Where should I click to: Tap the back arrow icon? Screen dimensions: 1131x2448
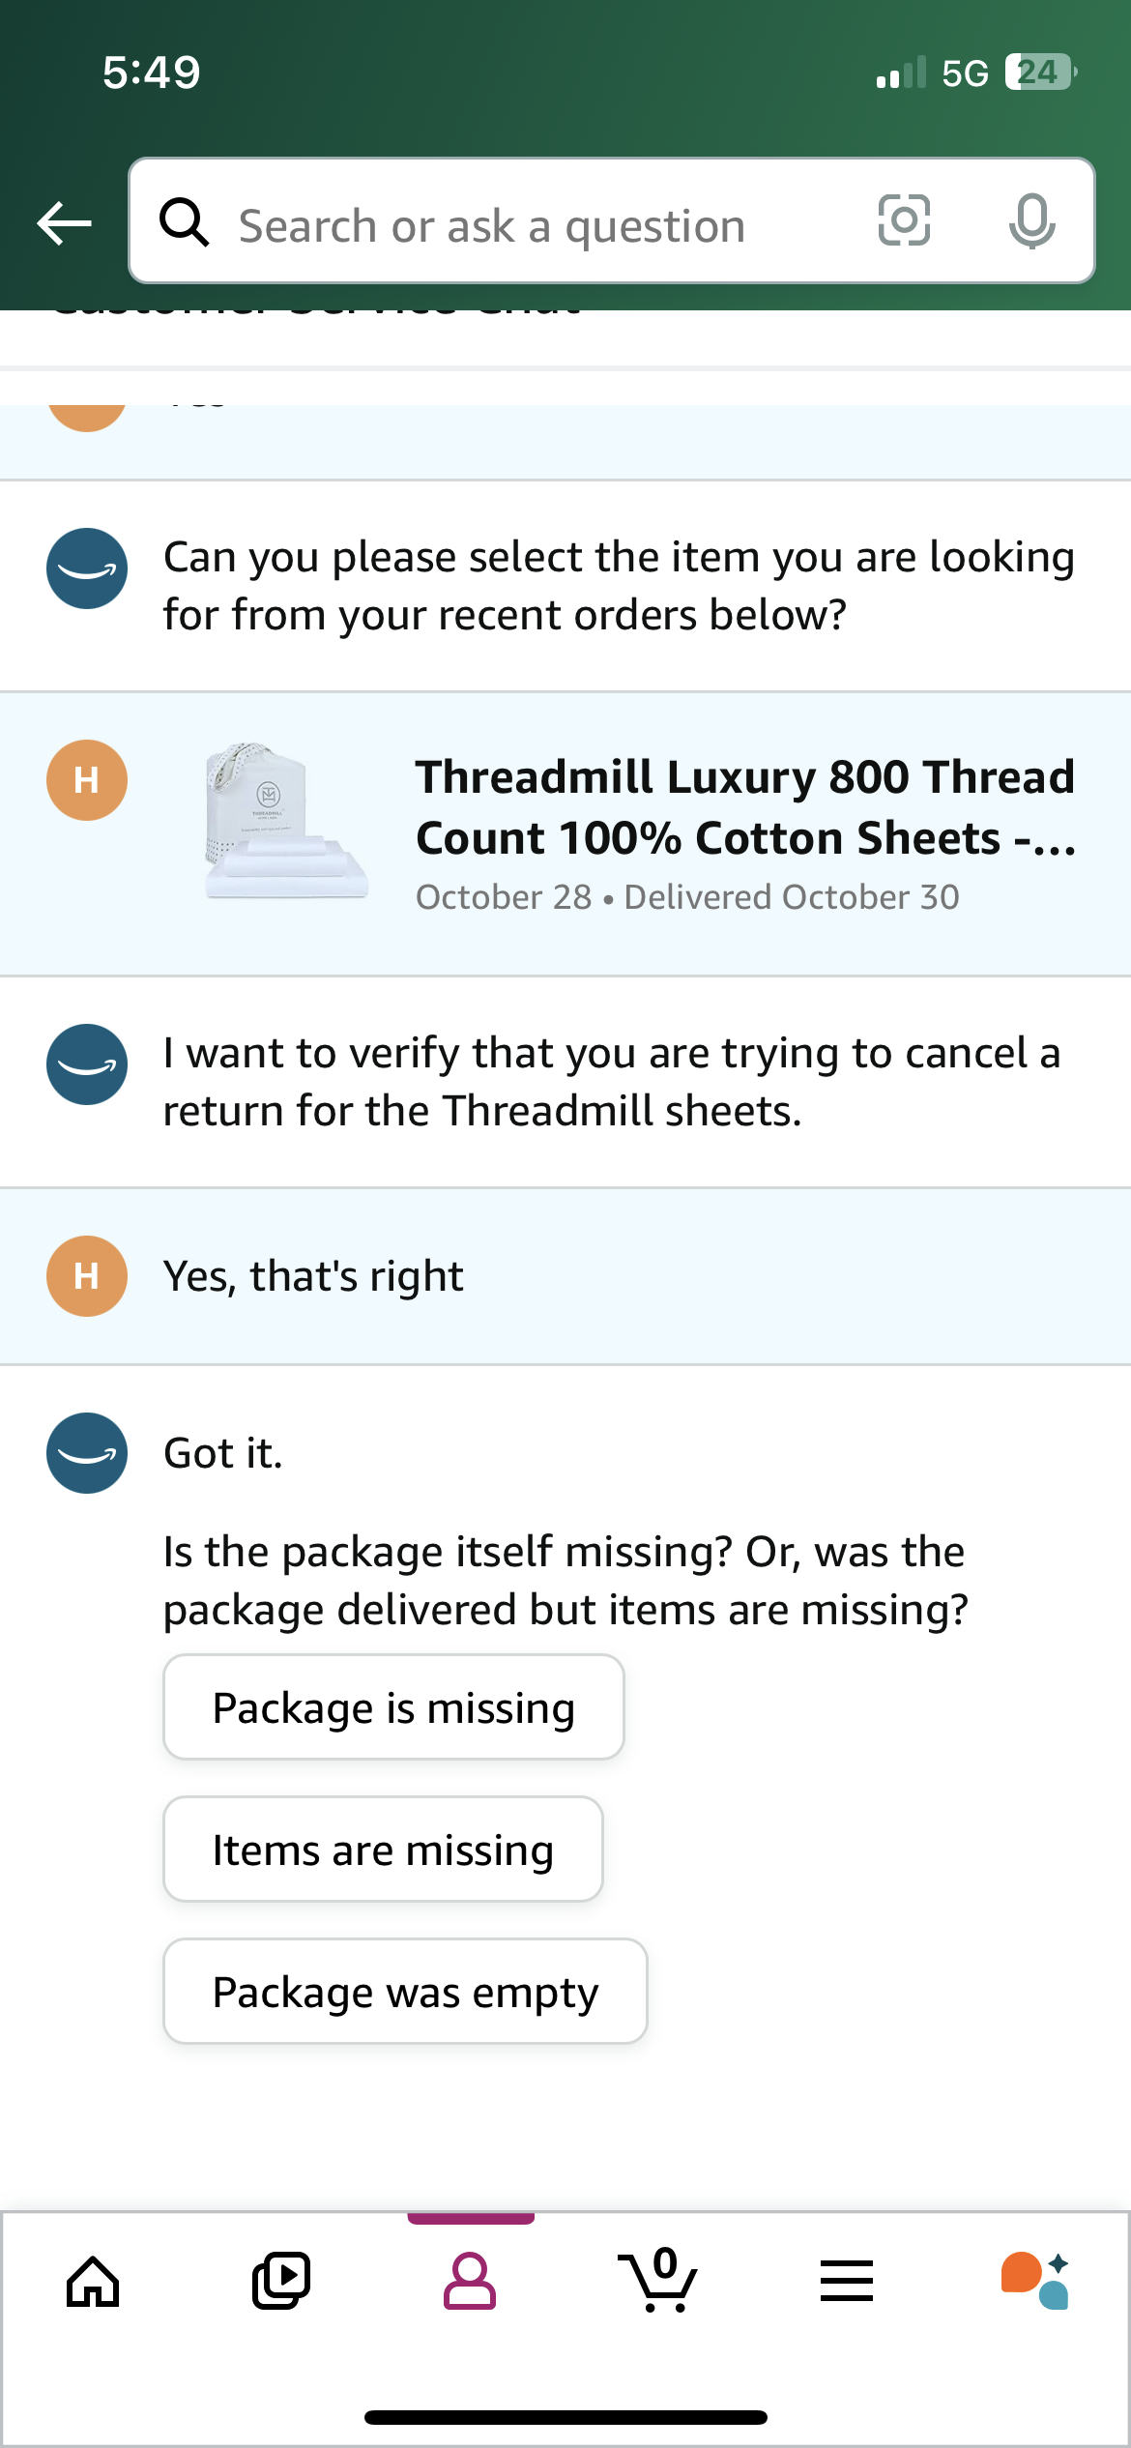pyautogui.click(x=64, y=223)
